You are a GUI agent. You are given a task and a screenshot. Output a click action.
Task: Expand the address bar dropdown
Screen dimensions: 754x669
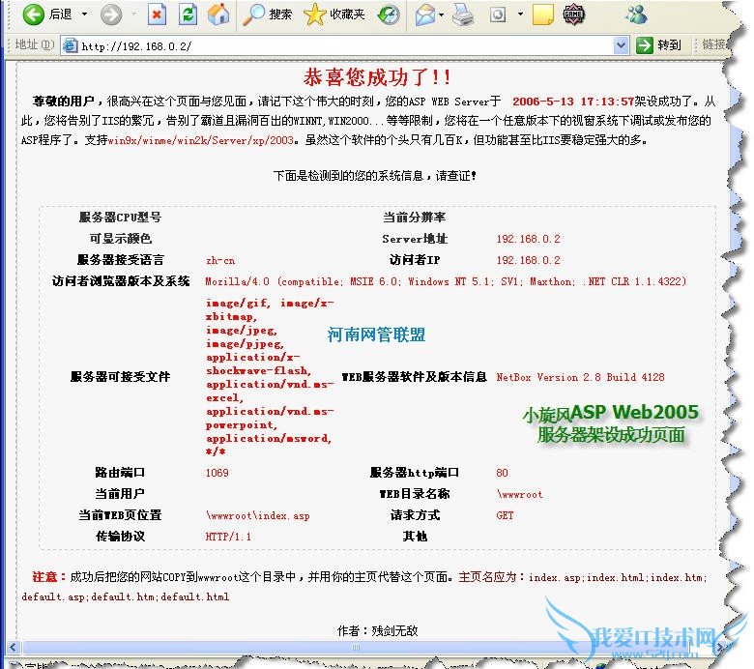(x=621, y=45)
